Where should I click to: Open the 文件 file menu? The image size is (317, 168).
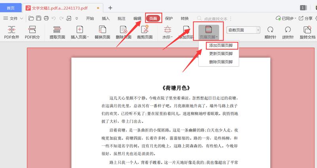pos(13,18)
